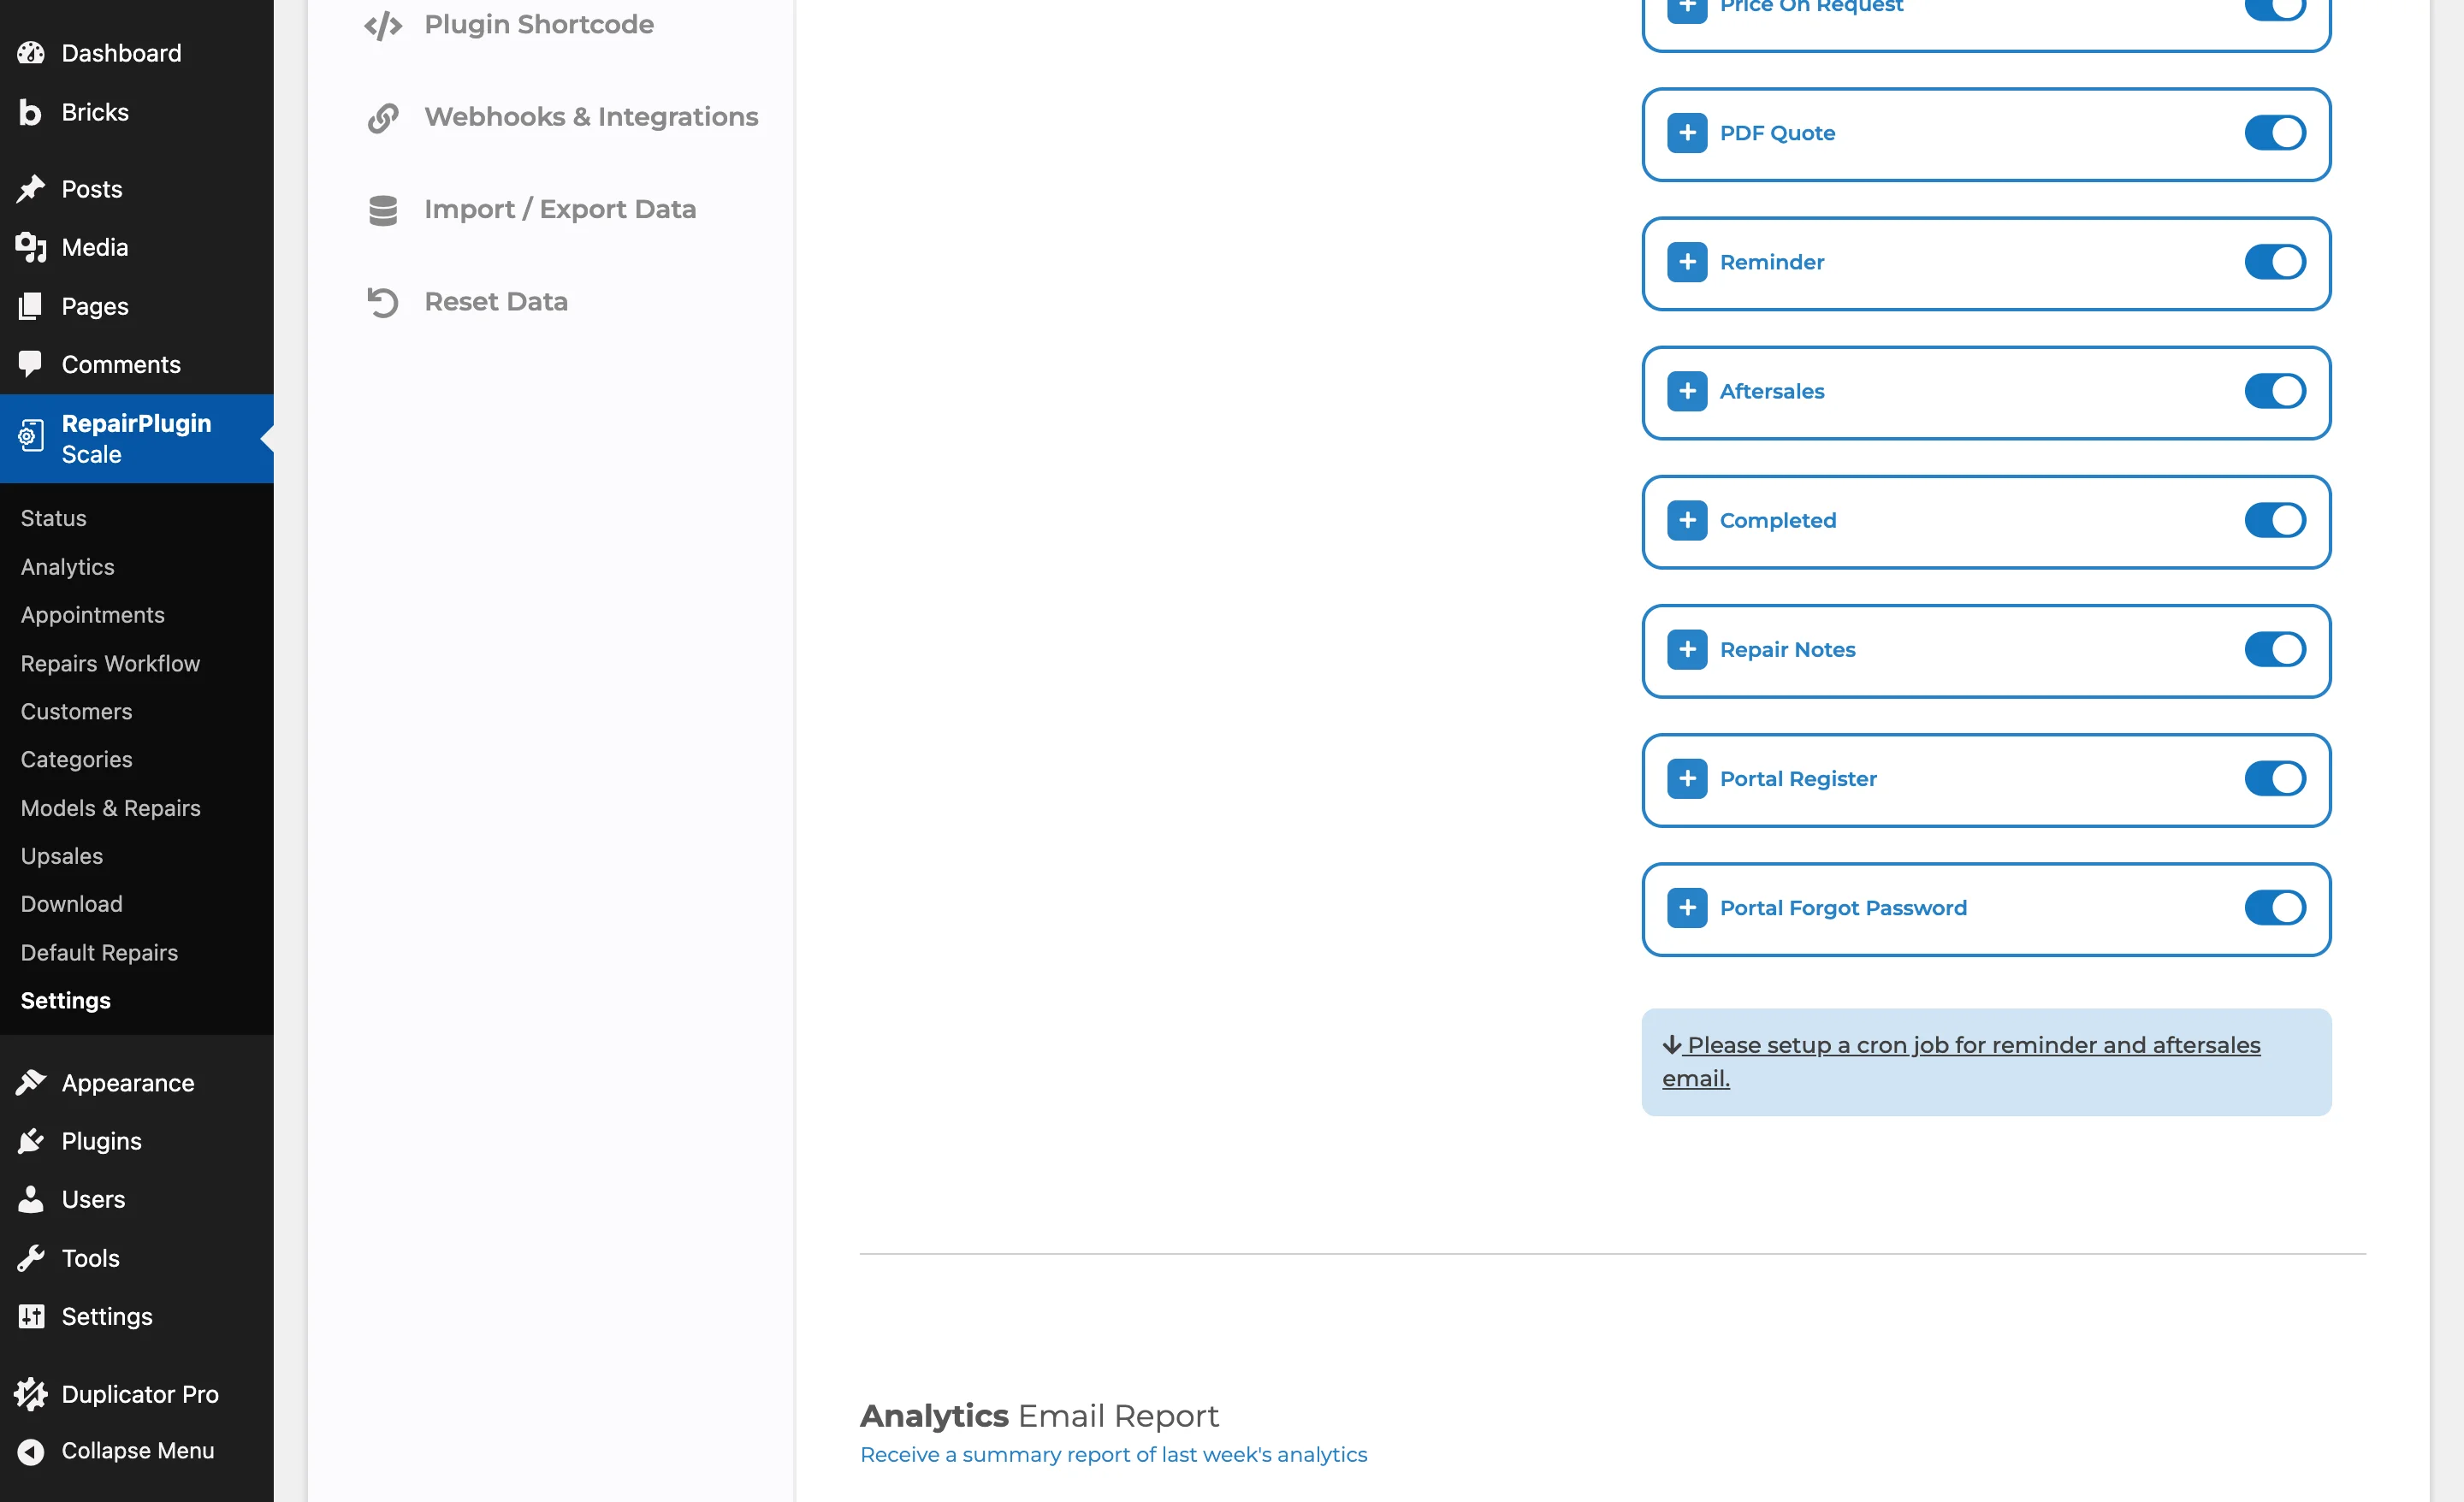The height and width of the screenshot is (1502, 2464).
Task: Toggle the PDF Quote email switch
Action: (2275, 133)
